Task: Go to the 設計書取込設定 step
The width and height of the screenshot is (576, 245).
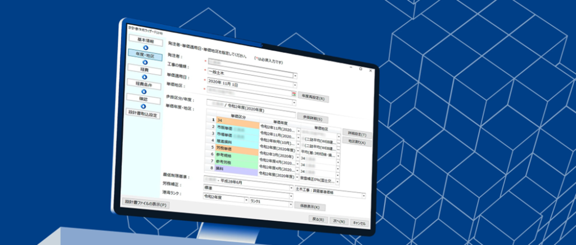Action: point(143,114)
